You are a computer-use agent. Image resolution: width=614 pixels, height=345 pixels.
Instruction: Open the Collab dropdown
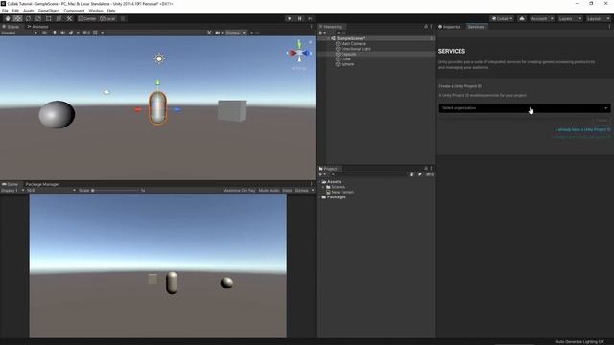pos(502,19)
